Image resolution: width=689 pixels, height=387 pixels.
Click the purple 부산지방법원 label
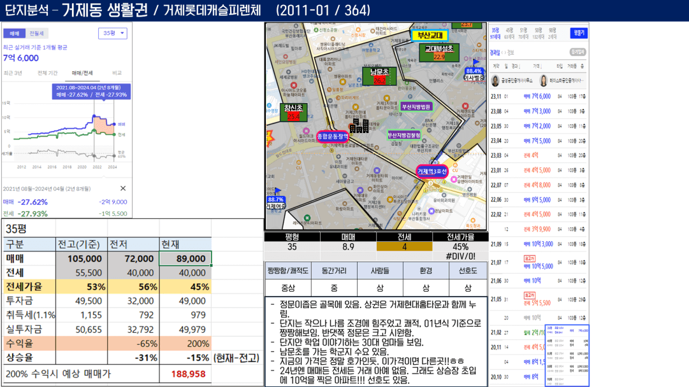[x=416, y=107]
